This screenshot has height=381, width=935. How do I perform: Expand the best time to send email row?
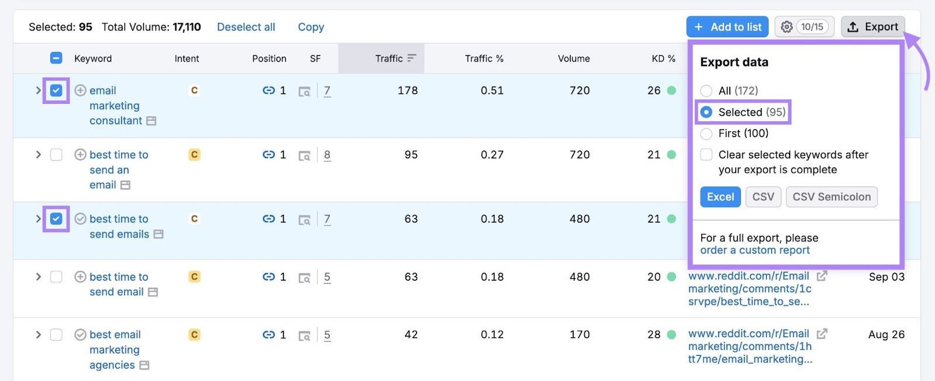tap(39, 277)
